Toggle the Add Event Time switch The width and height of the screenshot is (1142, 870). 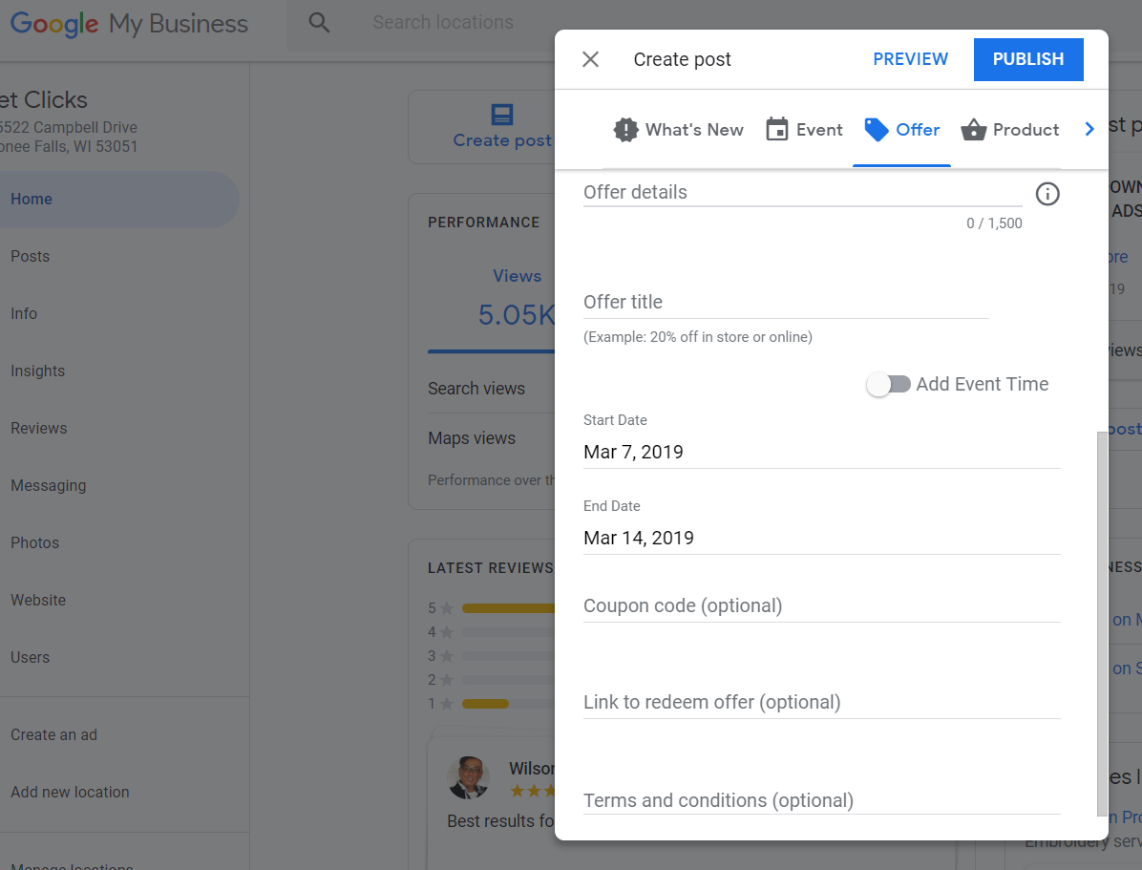coord(889,384)
